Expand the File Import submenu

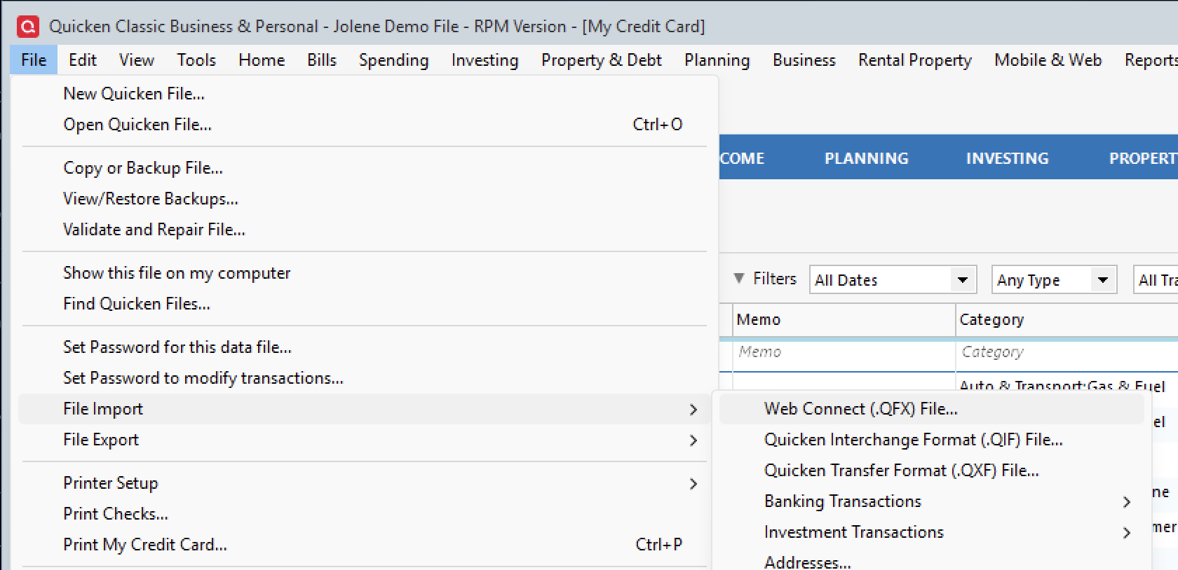coord(365,409)
